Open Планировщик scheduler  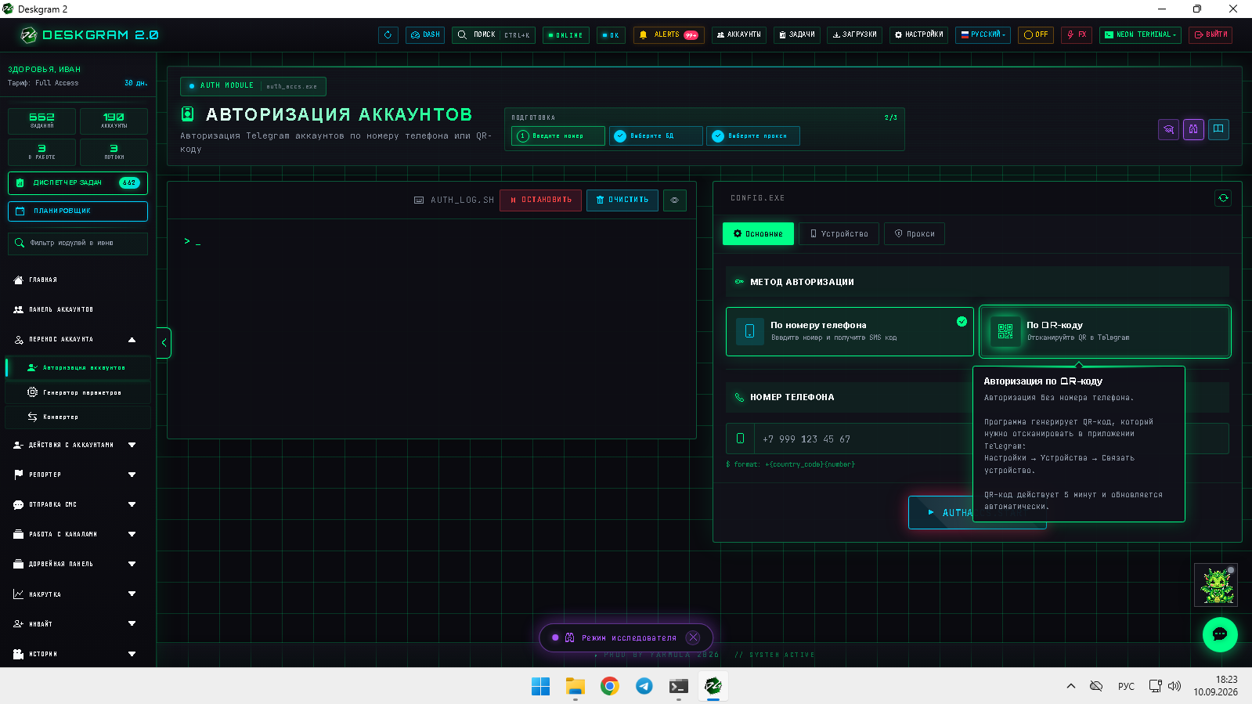coord(78,211)
